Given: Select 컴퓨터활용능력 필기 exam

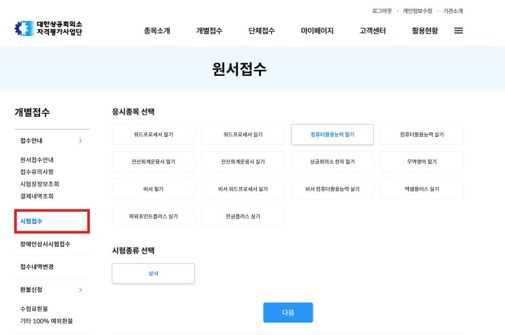Looking at the screenshot, I should tap(332, 134).
